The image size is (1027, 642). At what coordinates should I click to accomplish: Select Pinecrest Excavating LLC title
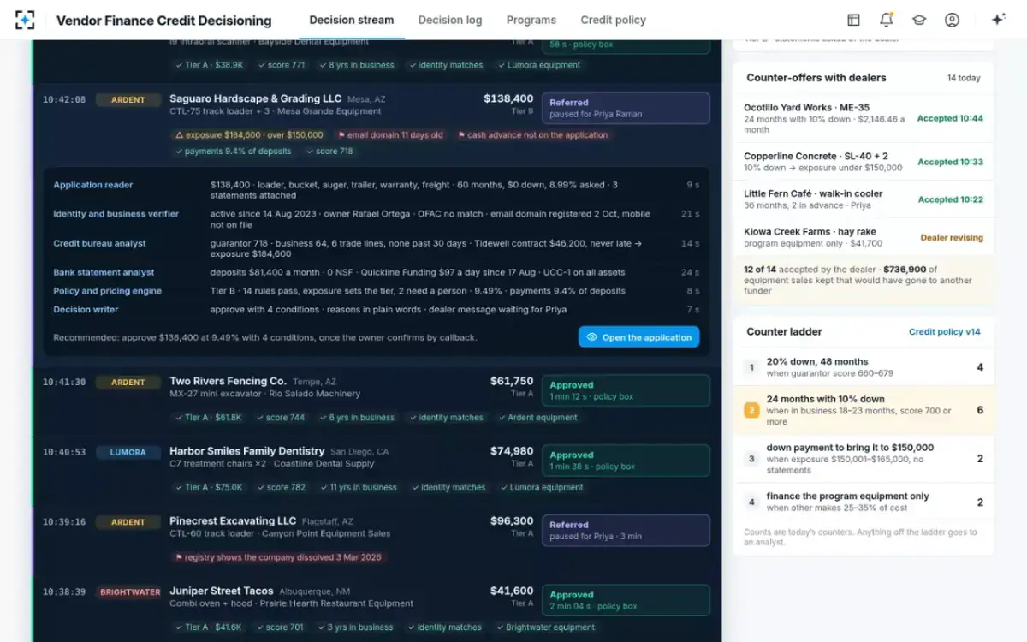pyautogui.click(x=233, y=520)
